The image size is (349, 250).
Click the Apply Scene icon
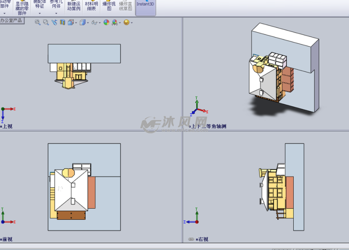point(115,22)
